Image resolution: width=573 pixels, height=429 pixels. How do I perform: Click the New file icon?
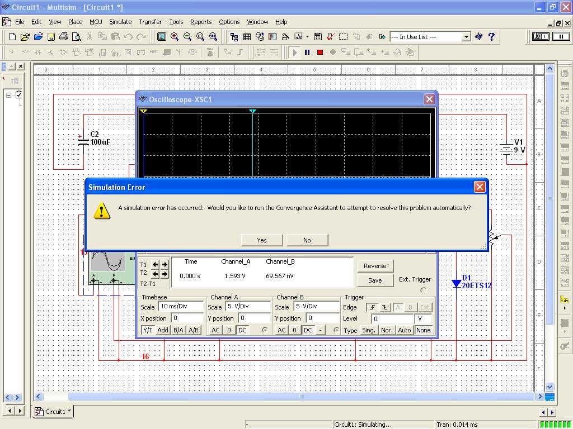tap(12, 36)
